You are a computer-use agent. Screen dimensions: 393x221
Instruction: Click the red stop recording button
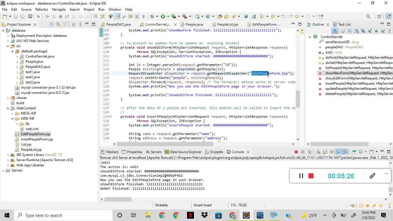(311, 176)
